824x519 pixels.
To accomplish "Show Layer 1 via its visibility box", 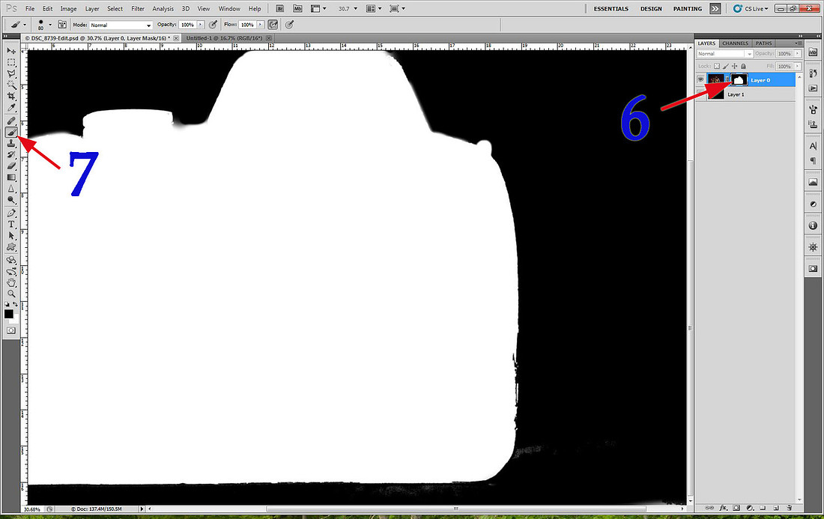I will coord(702,94).
